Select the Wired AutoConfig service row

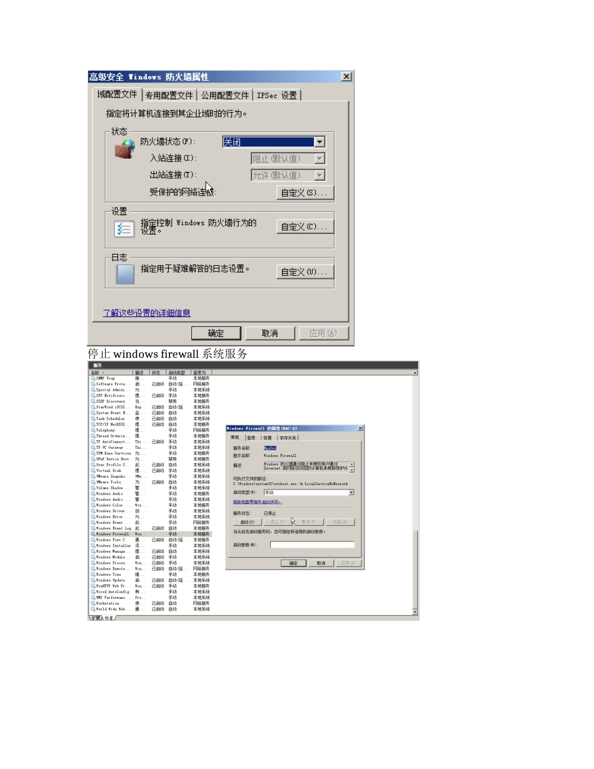(150, 591)
